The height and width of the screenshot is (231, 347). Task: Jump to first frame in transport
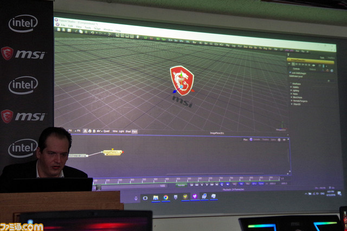(x=191, y=185)
